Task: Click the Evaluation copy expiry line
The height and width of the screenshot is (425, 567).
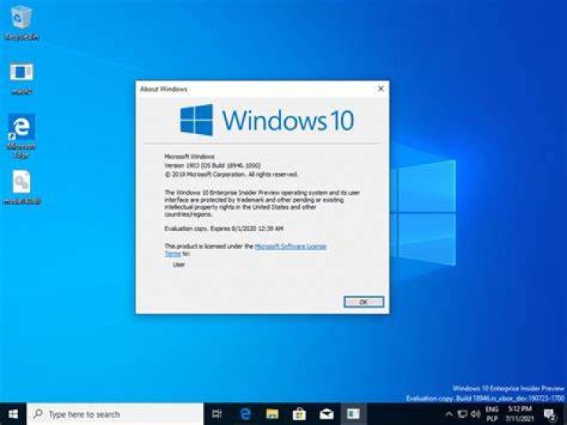Action: click(224, 229)
